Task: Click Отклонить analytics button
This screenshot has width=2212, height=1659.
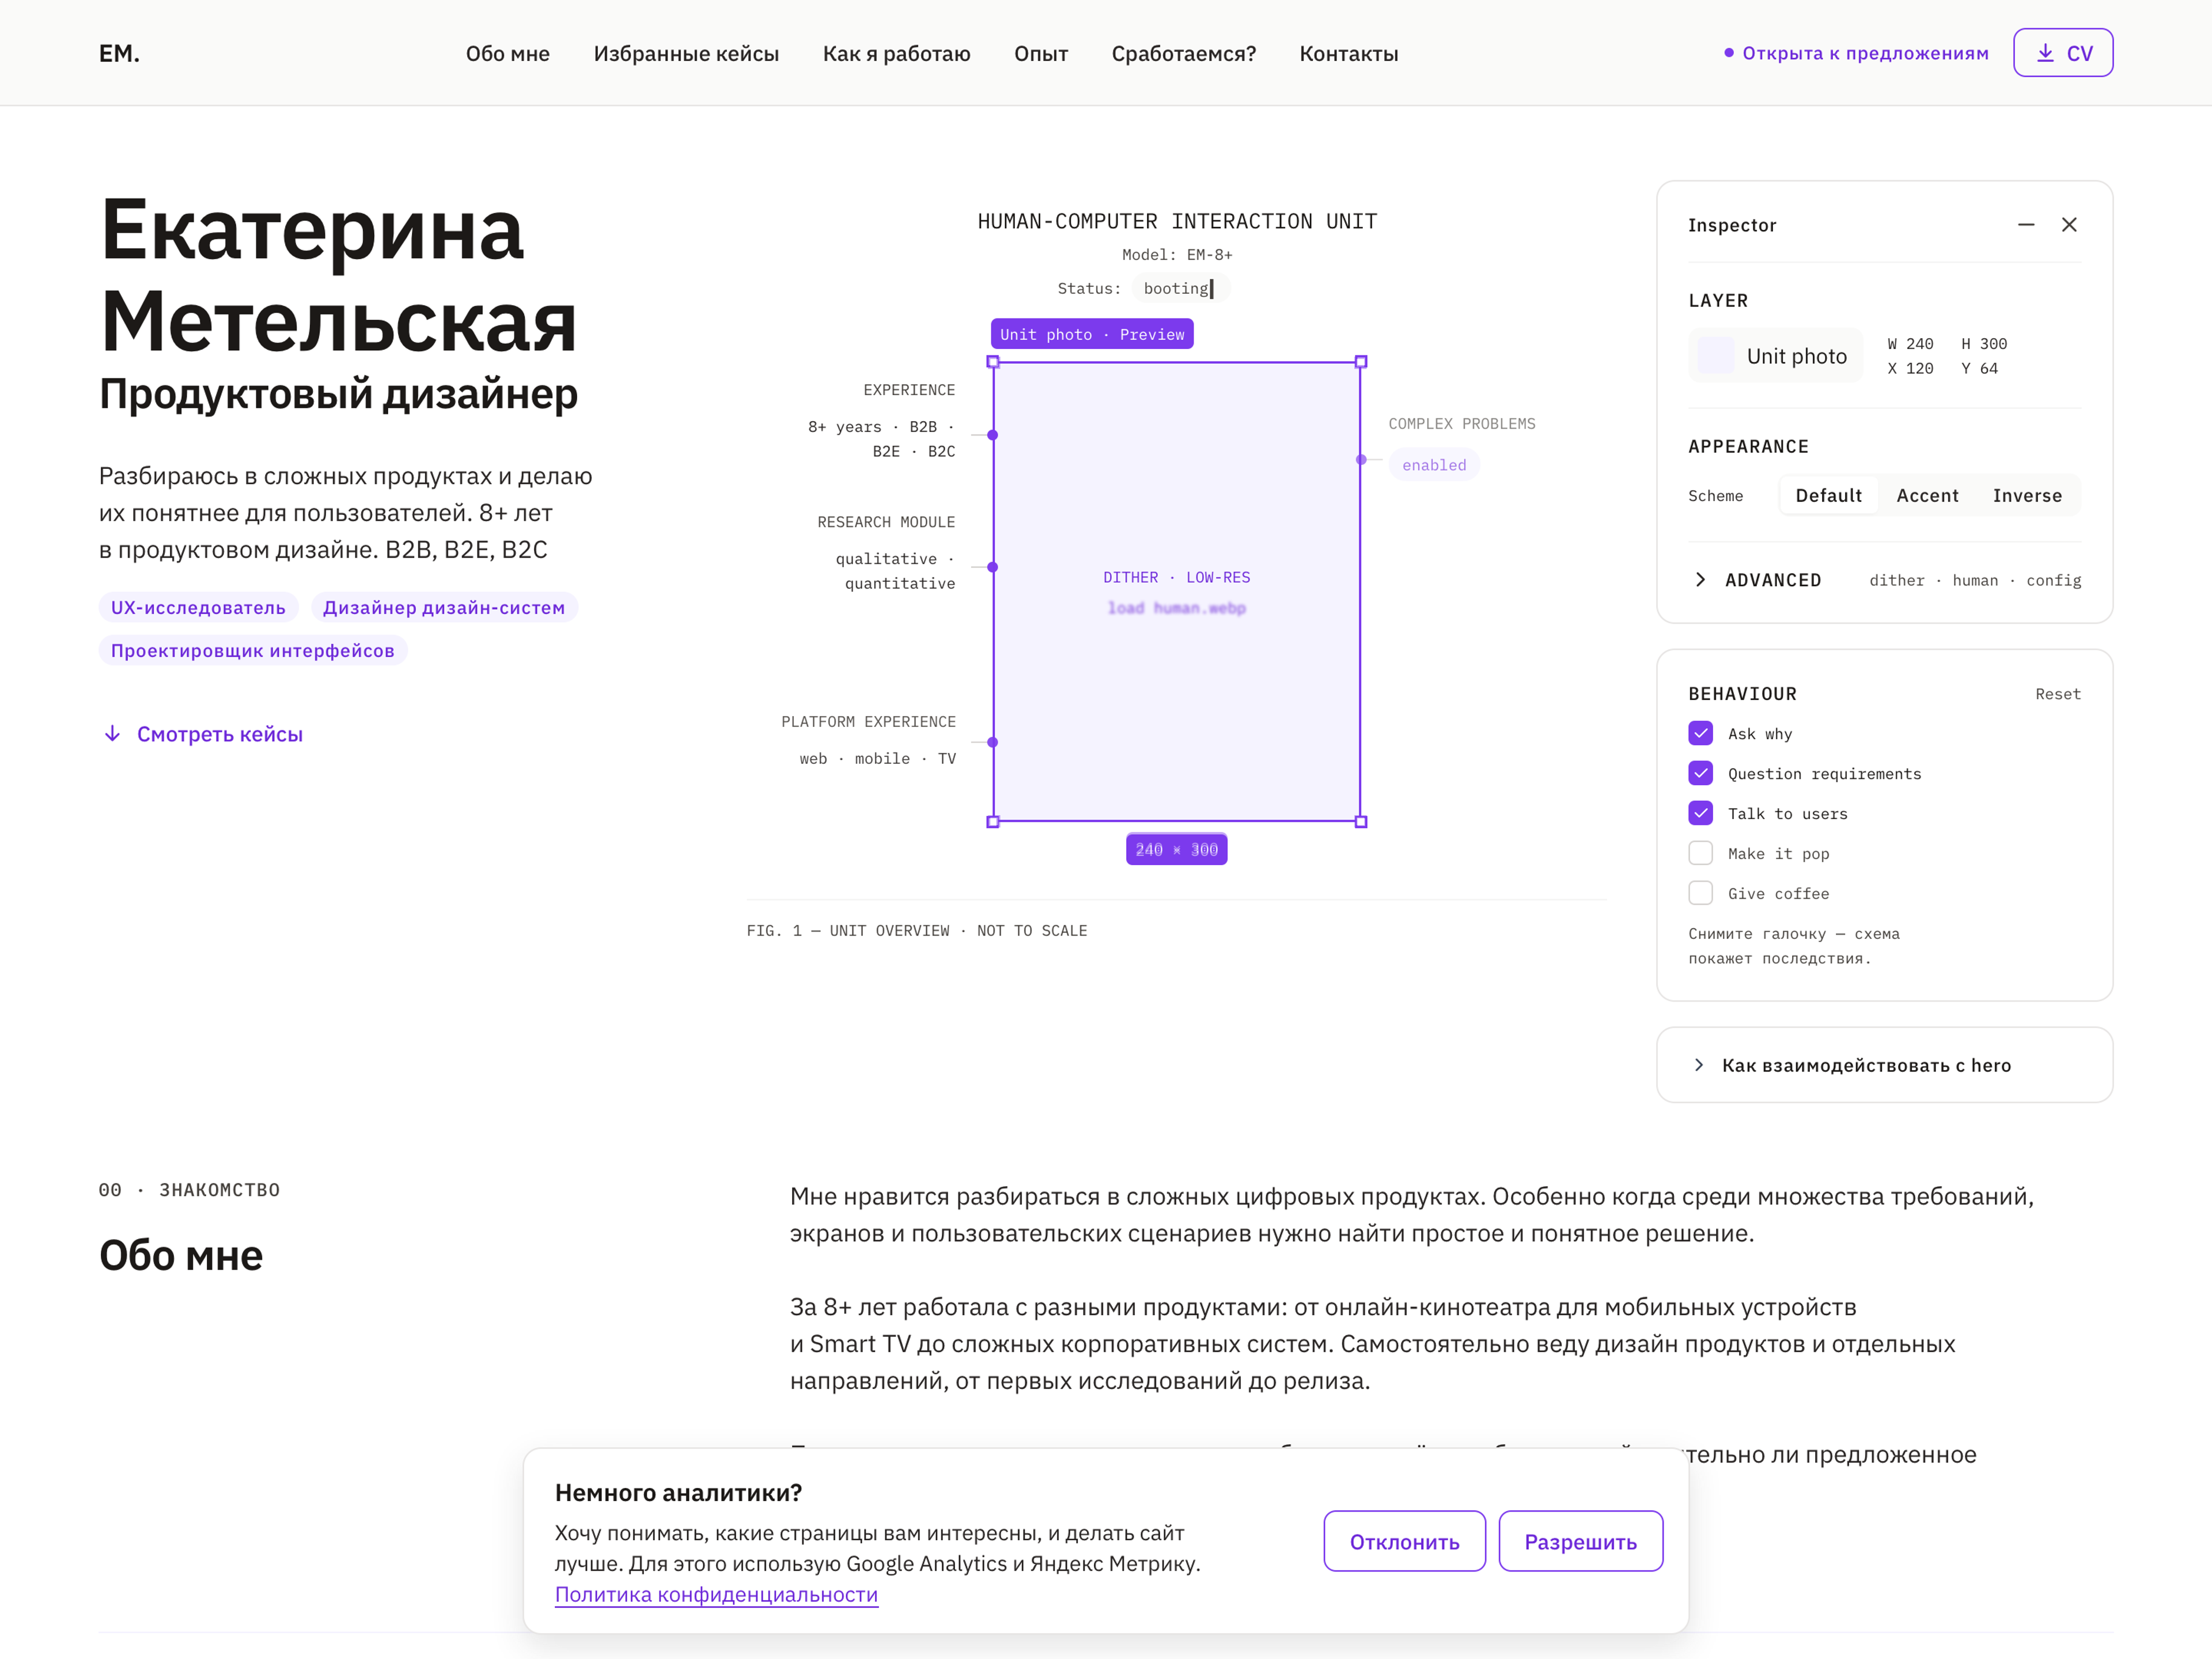Action: 1404,1541
